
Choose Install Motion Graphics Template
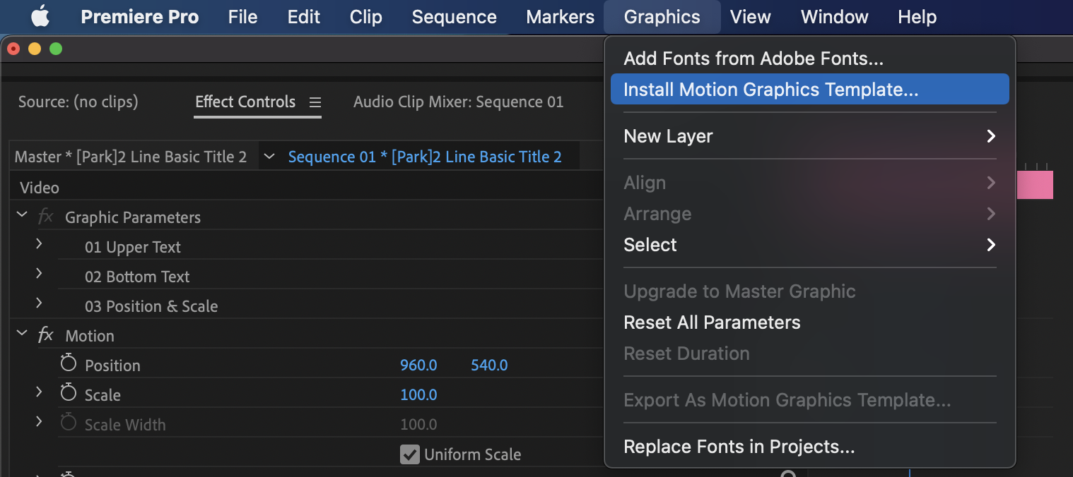[x=810, y=90]
